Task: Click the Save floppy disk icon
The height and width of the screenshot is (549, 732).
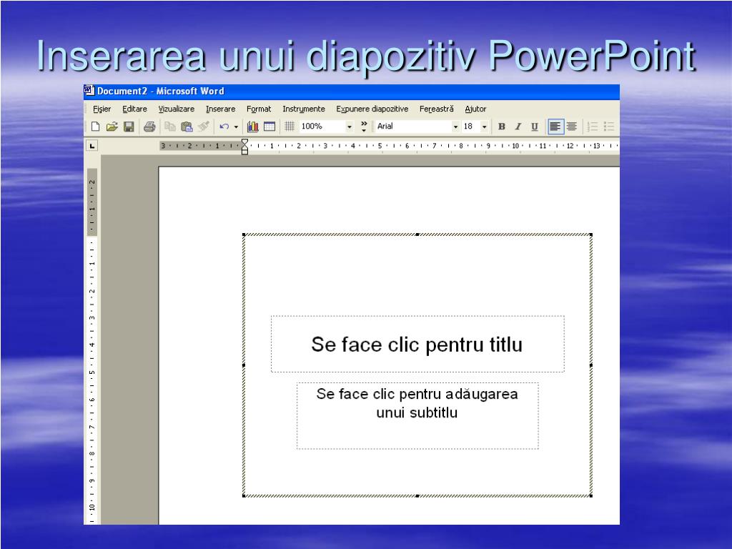Action: 129,127
